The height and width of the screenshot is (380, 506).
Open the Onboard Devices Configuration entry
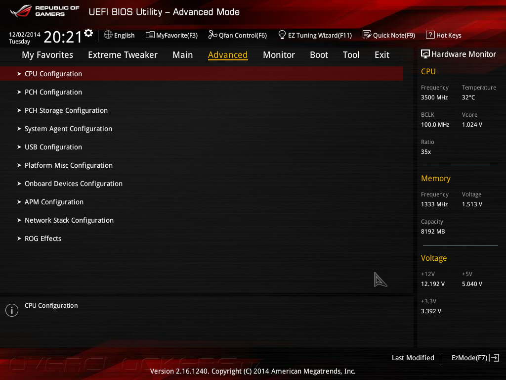pyautogui.click(x=74, y=184)
